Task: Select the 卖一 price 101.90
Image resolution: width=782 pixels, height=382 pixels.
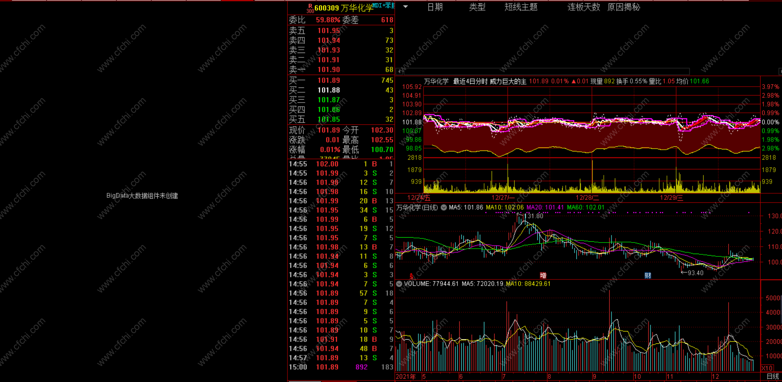Action: (329, 70)
